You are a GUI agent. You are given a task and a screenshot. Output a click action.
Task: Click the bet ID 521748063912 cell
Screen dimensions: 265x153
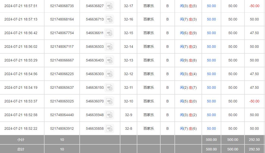pyautogui.click(x=62, y=128)
